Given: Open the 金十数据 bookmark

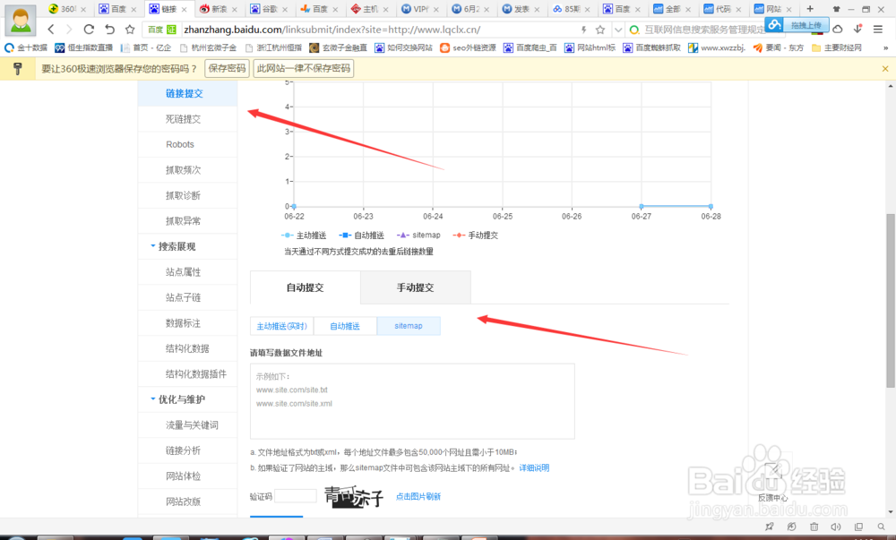Looking at the screenshot, I should pyautogui.click(x=26, y=48).
